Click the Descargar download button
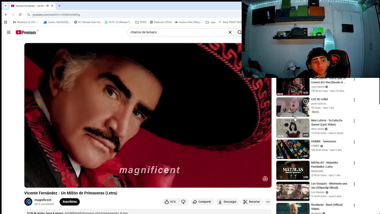This screenshot has width=380, height=214. point(227,202)
